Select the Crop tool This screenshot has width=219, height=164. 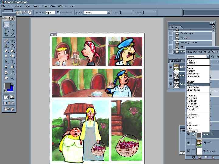point(6,34)
